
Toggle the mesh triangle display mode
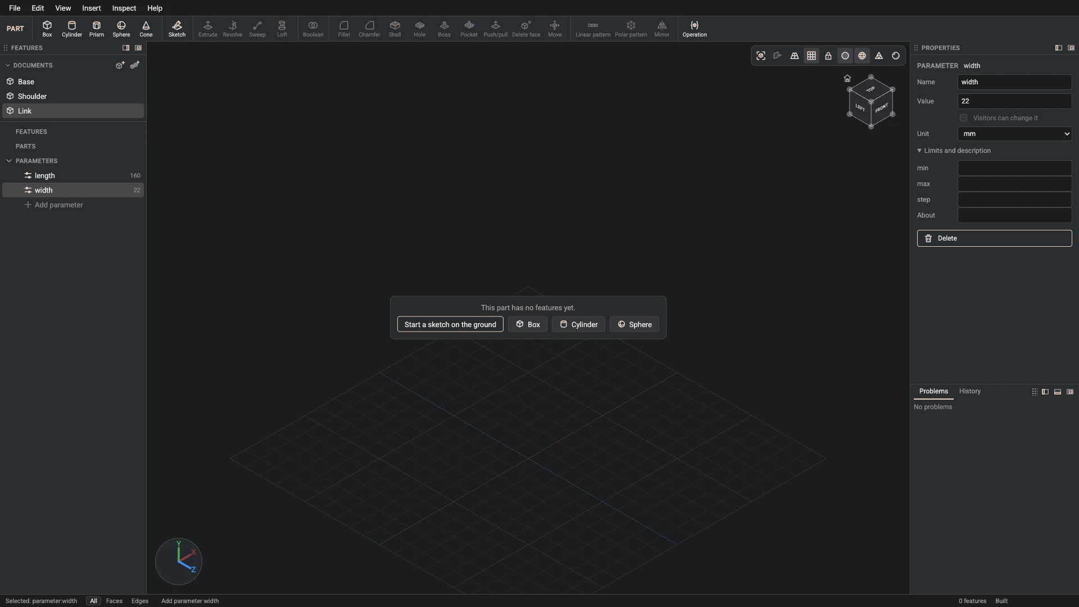click(879, 56)
